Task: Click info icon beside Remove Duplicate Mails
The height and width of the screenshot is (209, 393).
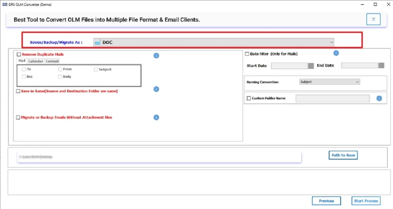Action: pos(156,55)
